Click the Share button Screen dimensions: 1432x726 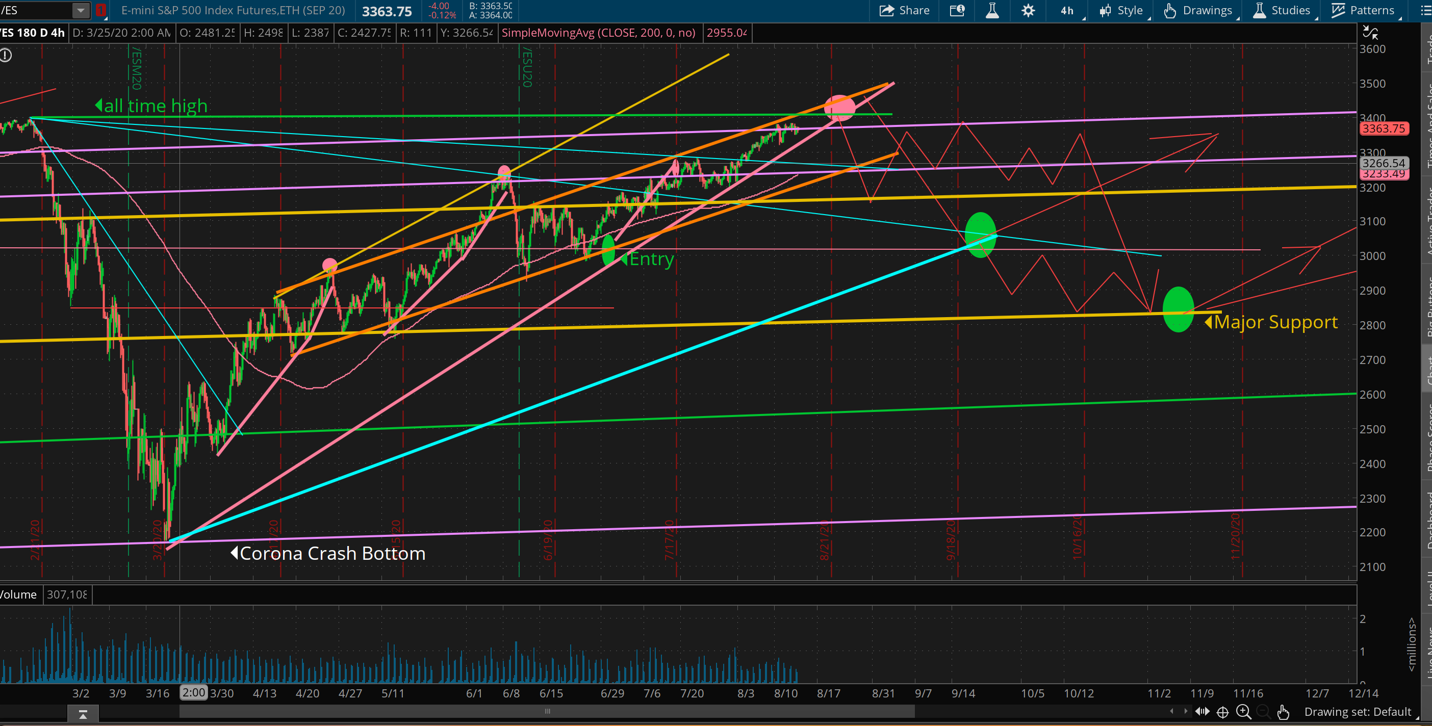905,11
